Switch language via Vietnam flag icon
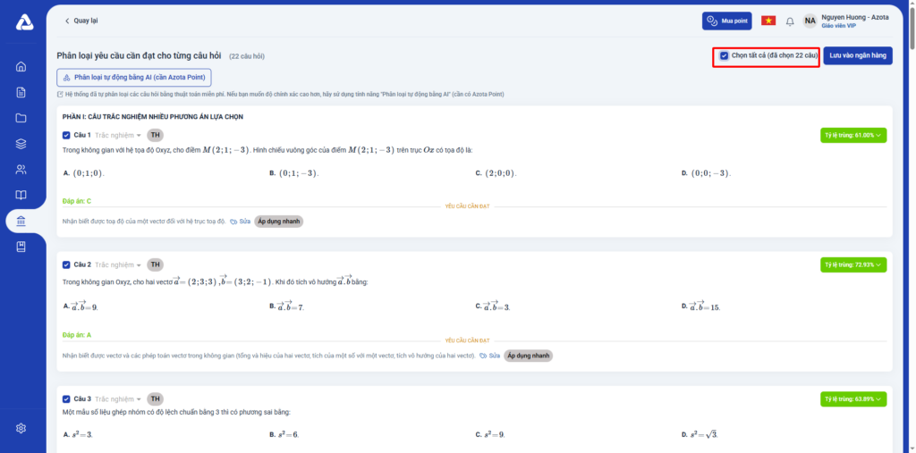The image size is (916, 453). [x=768, y=21]
